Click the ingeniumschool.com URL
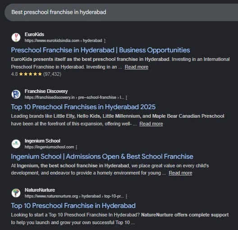Image resolution: width=238 pixels, height=230 pixels. [x=49, y=147]
